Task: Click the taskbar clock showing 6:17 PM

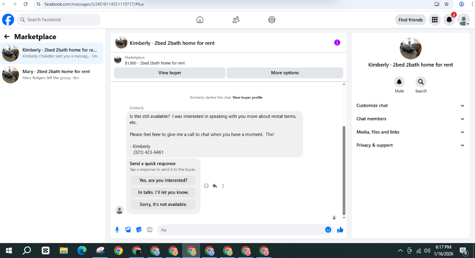Action: [443, 251]
